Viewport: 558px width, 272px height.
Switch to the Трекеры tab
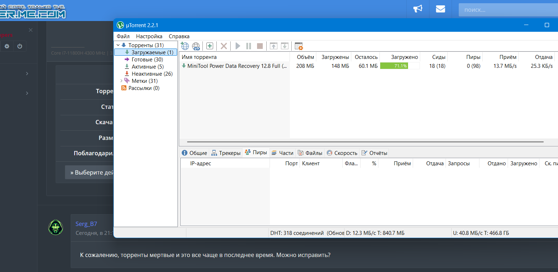click(x=226, y=153)
